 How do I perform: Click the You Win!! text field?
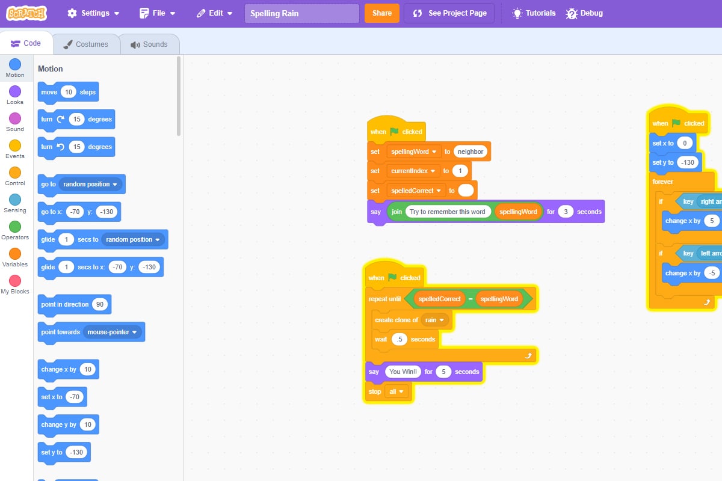[x=403, y=372]
